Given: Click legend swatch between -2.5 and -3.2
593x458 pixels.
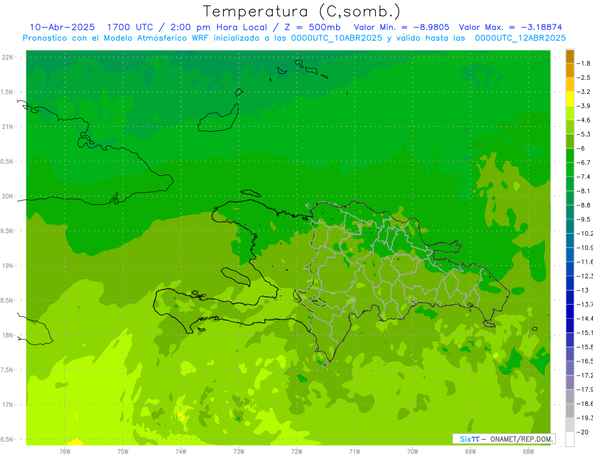Looking at the screenshot, I should point(570,84).
